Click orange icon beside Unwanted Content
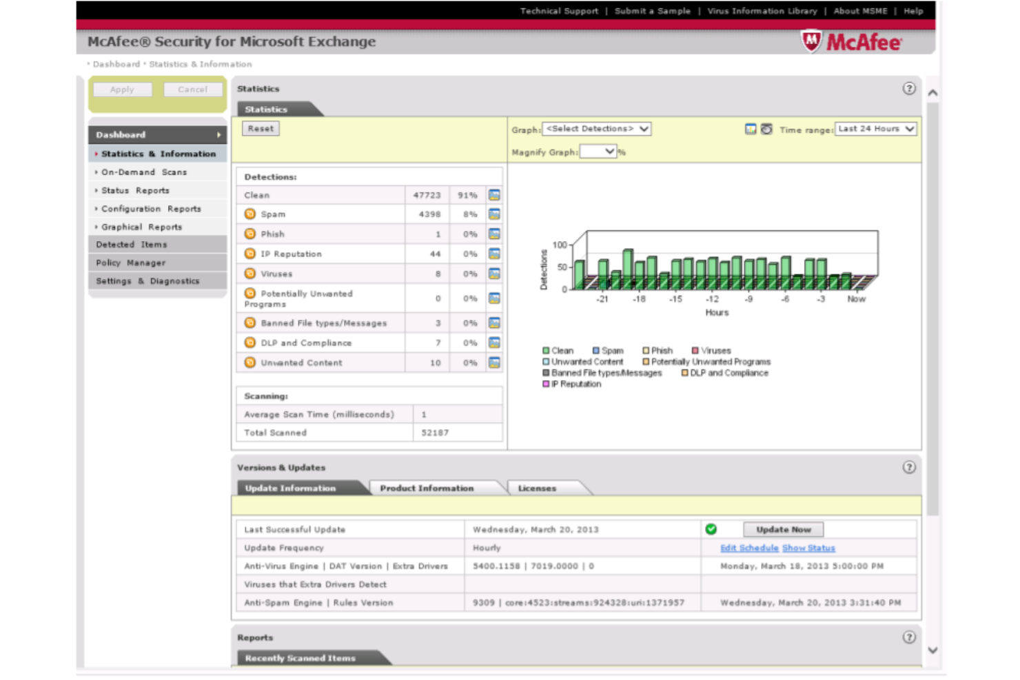This screenshot has height=680, width=1020. tap(250, 362)
